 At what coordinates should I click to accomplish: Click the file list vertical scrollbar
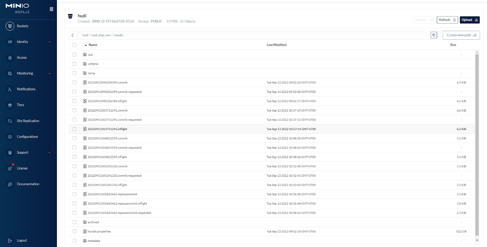click(x=477, y=144)
